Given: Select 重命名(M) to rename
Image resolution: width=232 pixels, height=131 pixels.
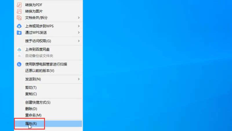Looking at the screenshot, I should 33,115.
